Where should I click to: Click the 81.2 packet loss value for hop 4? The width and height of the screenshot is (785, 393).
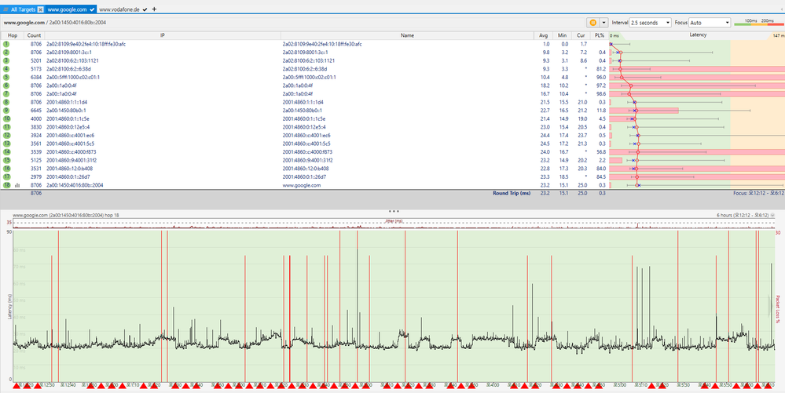pos(601,68)
